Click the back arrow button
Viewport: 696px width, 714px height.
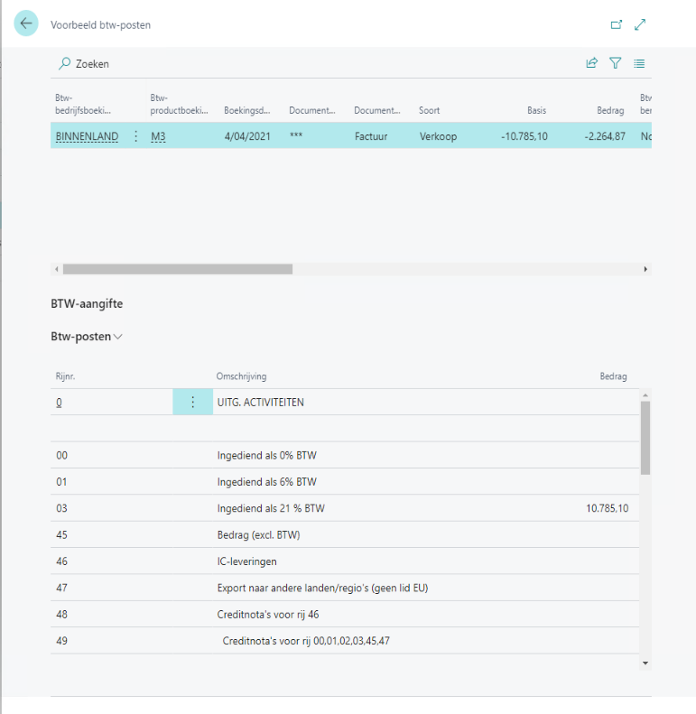[26, 24]
